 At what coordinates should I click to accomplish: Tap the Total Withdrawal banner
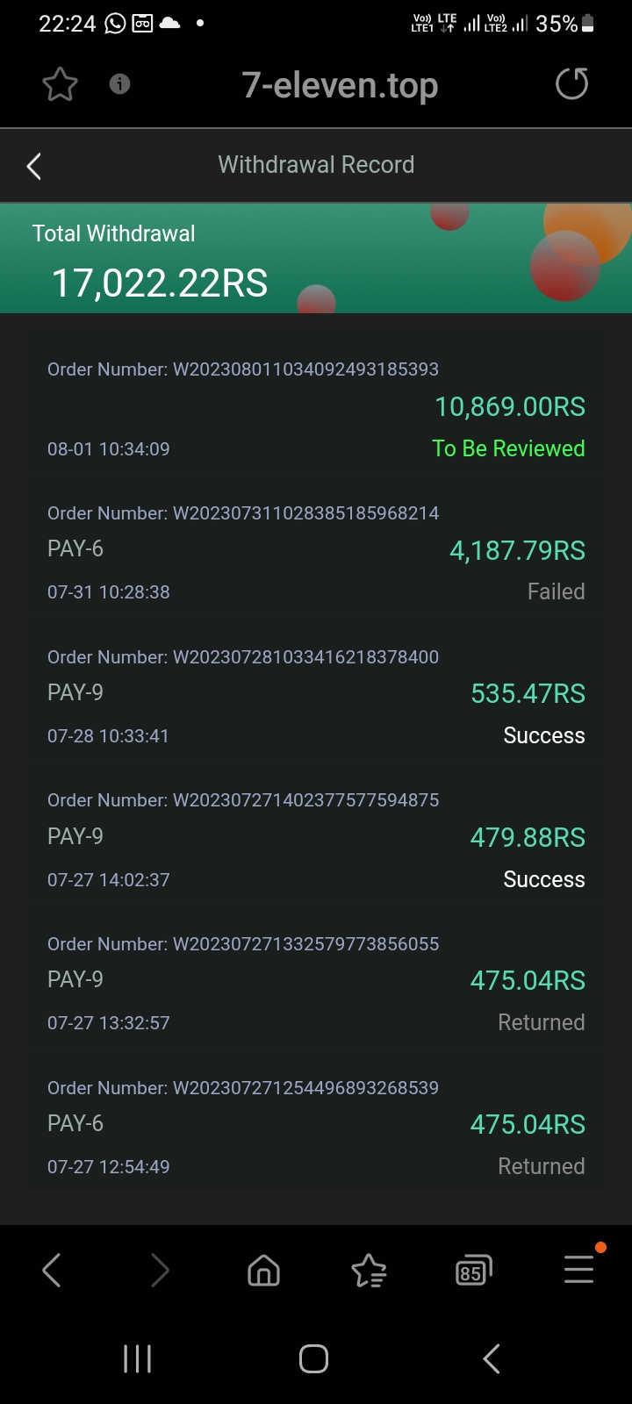coord(316,259)
